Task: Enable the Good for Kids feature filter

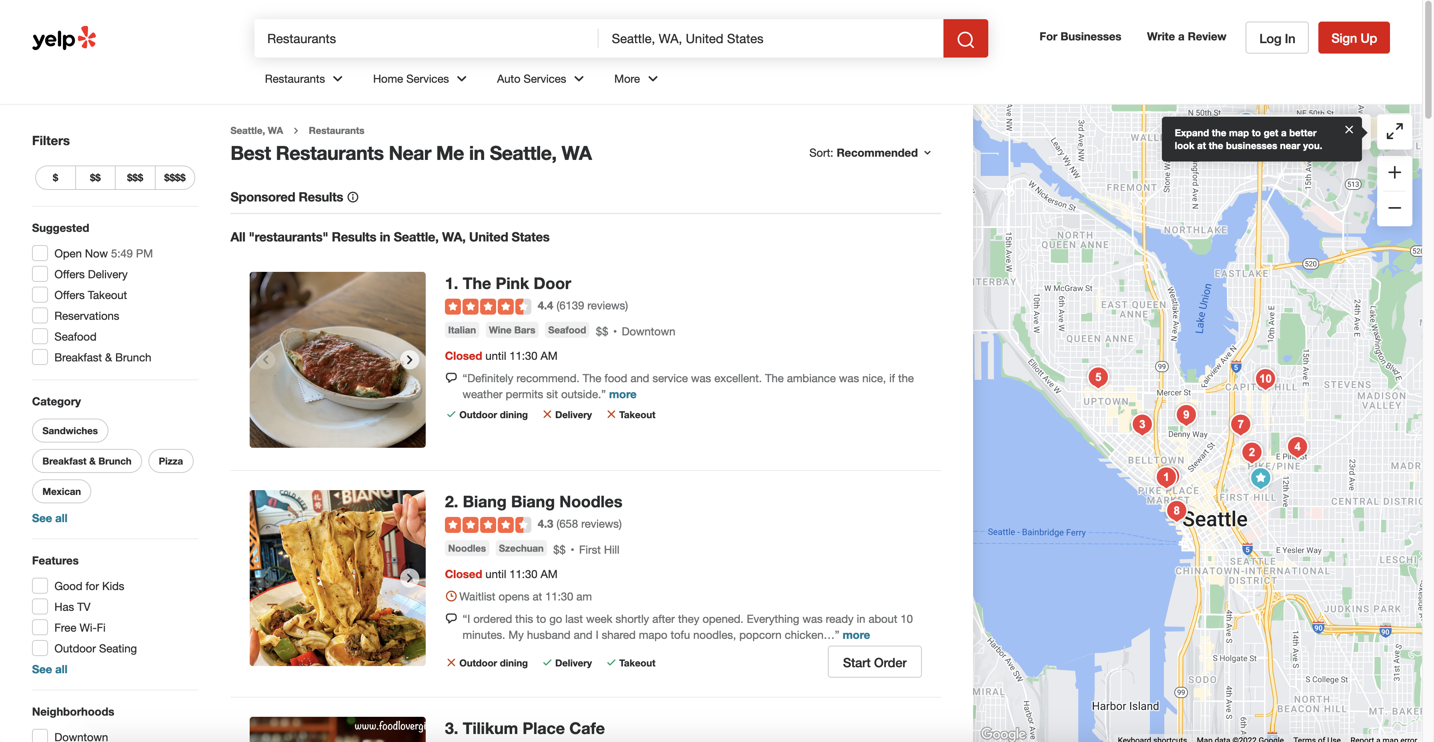Action: pos(40,585)
